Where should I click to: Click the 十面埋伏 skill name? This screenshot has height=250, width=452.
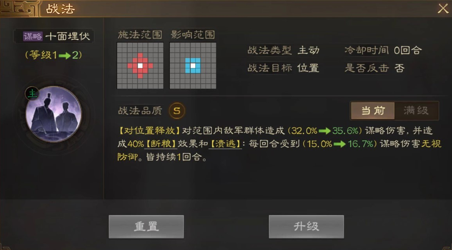(68, 36)
